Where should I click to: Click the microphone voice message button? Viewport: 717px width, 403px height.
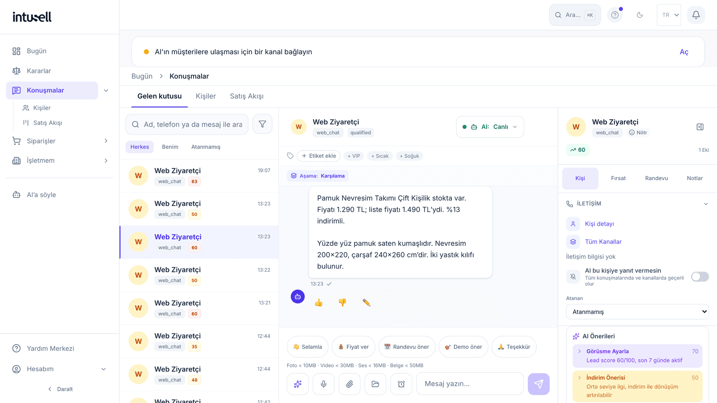pyautogui.click(x=324, y=384)
